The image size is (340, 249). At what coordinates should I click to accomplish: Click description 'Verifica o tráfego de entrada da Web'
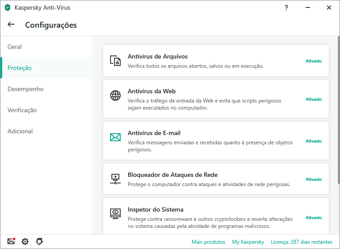204,104
